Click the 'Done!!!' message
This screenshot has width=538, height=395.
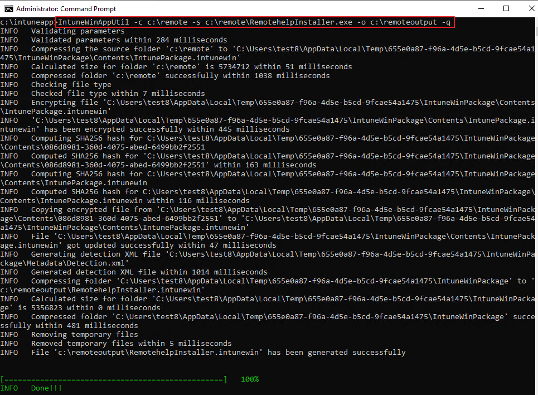pos(46,388)
